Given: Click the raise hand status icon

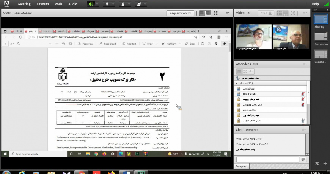Looking at the screenshot, I should pos(139,4).
